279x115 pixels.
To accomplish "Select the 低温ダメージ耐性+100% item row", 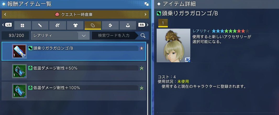I will (x=74, y=91).
